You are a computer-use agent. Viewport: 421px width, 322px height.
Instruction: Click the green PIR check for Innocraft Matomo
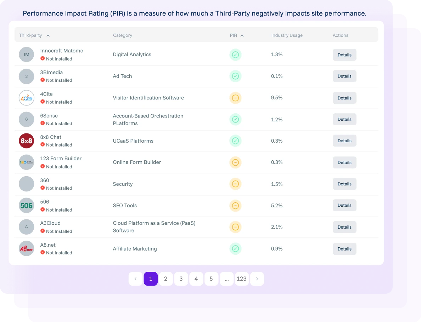[235, 55]
